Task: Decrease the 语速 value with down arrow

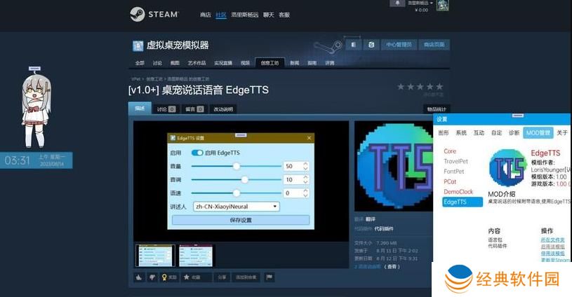Action: coord(305,195)
